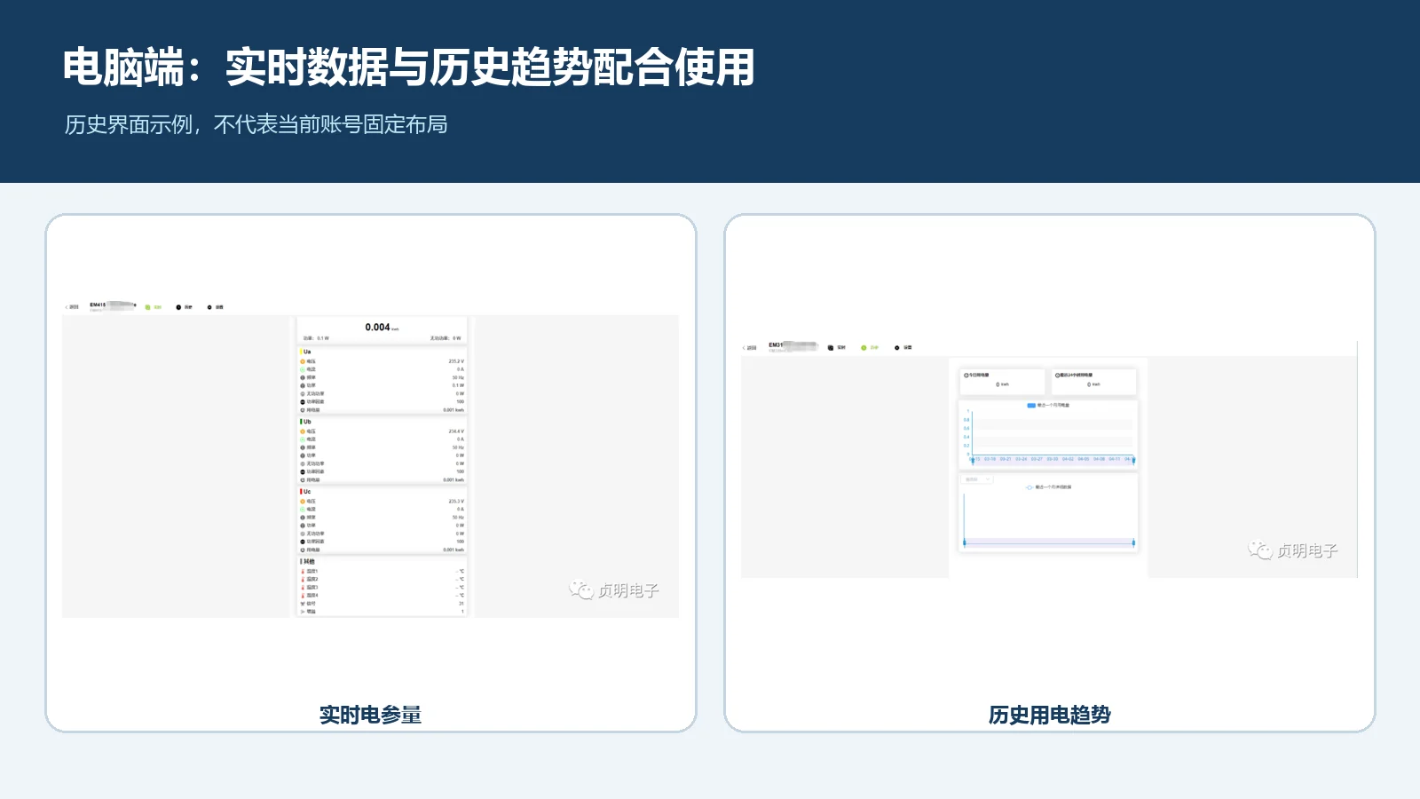The height and width of the screenshot is (799, 1420).
Task: Click right handle of the lower chart range slider
Action: pos(1133,542)
